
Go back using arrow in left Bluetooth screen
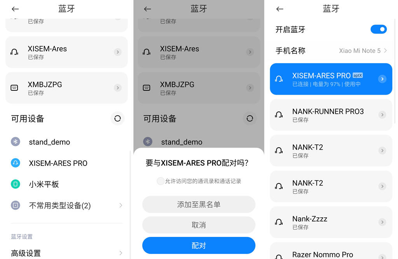(x=15, y=9)
